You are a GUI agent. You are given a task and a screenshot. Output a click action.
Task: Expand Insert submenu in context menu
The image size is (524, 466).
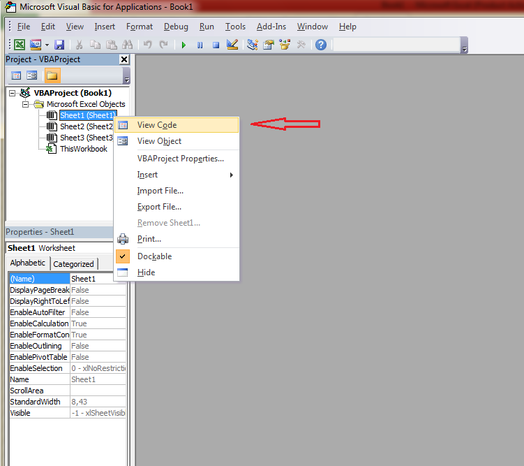177,175
